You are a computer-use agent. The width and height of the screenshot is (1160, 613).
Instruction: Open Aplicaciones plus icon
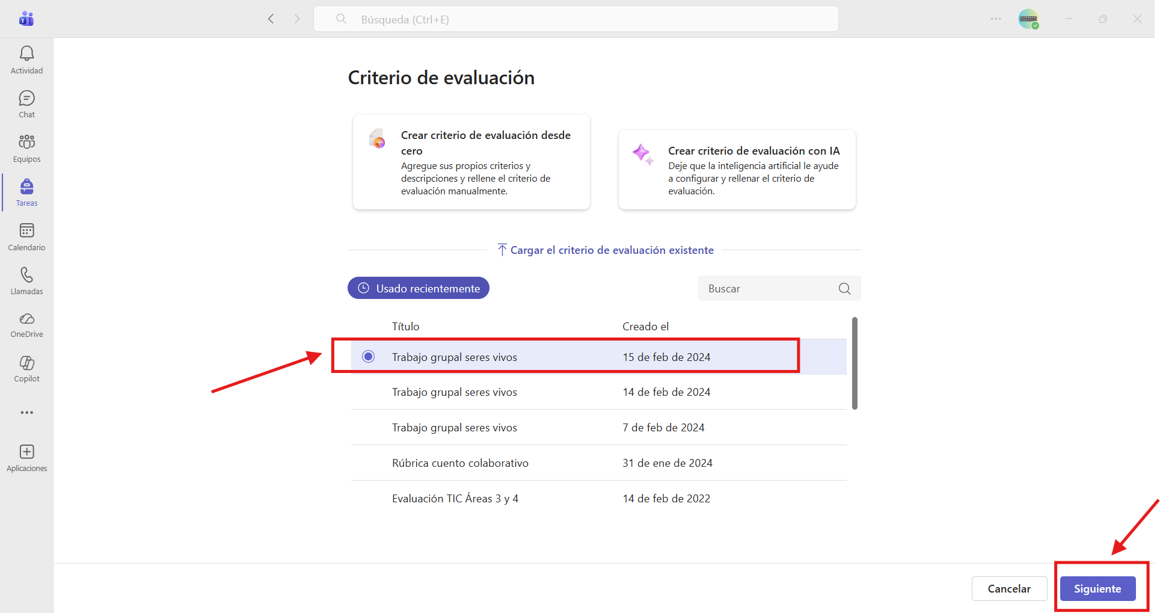pos(26,452)
